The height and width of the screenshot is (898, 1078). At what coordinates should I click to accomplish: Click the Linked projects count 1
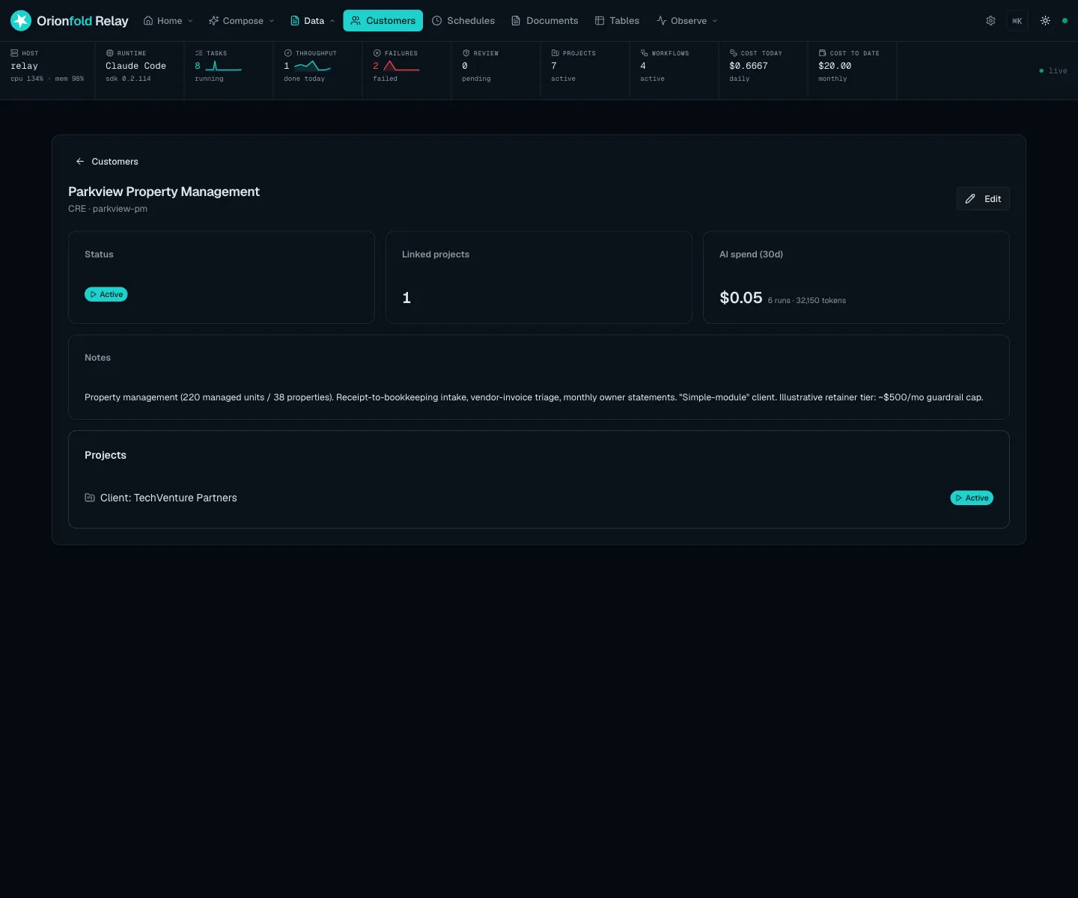[x=406, y=298]
